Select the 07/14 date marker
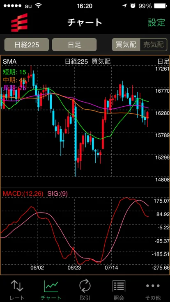The image size is (170, 302). tap(111, 268)
